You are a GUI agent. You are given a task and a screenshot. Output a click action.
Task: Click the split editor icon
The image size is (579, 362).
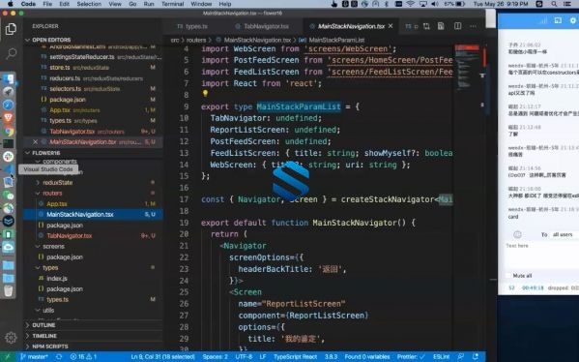coord(457,26)
